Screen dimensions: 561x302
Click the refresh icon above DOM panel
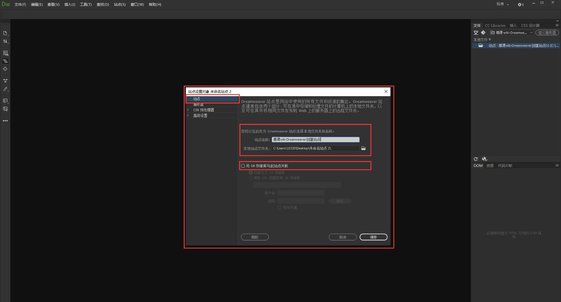(476, 159)
